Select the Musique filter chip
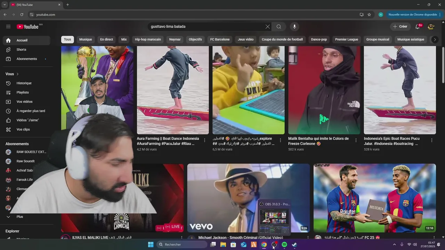The width and height of the screenshot is (445, 250). point(86,40)
